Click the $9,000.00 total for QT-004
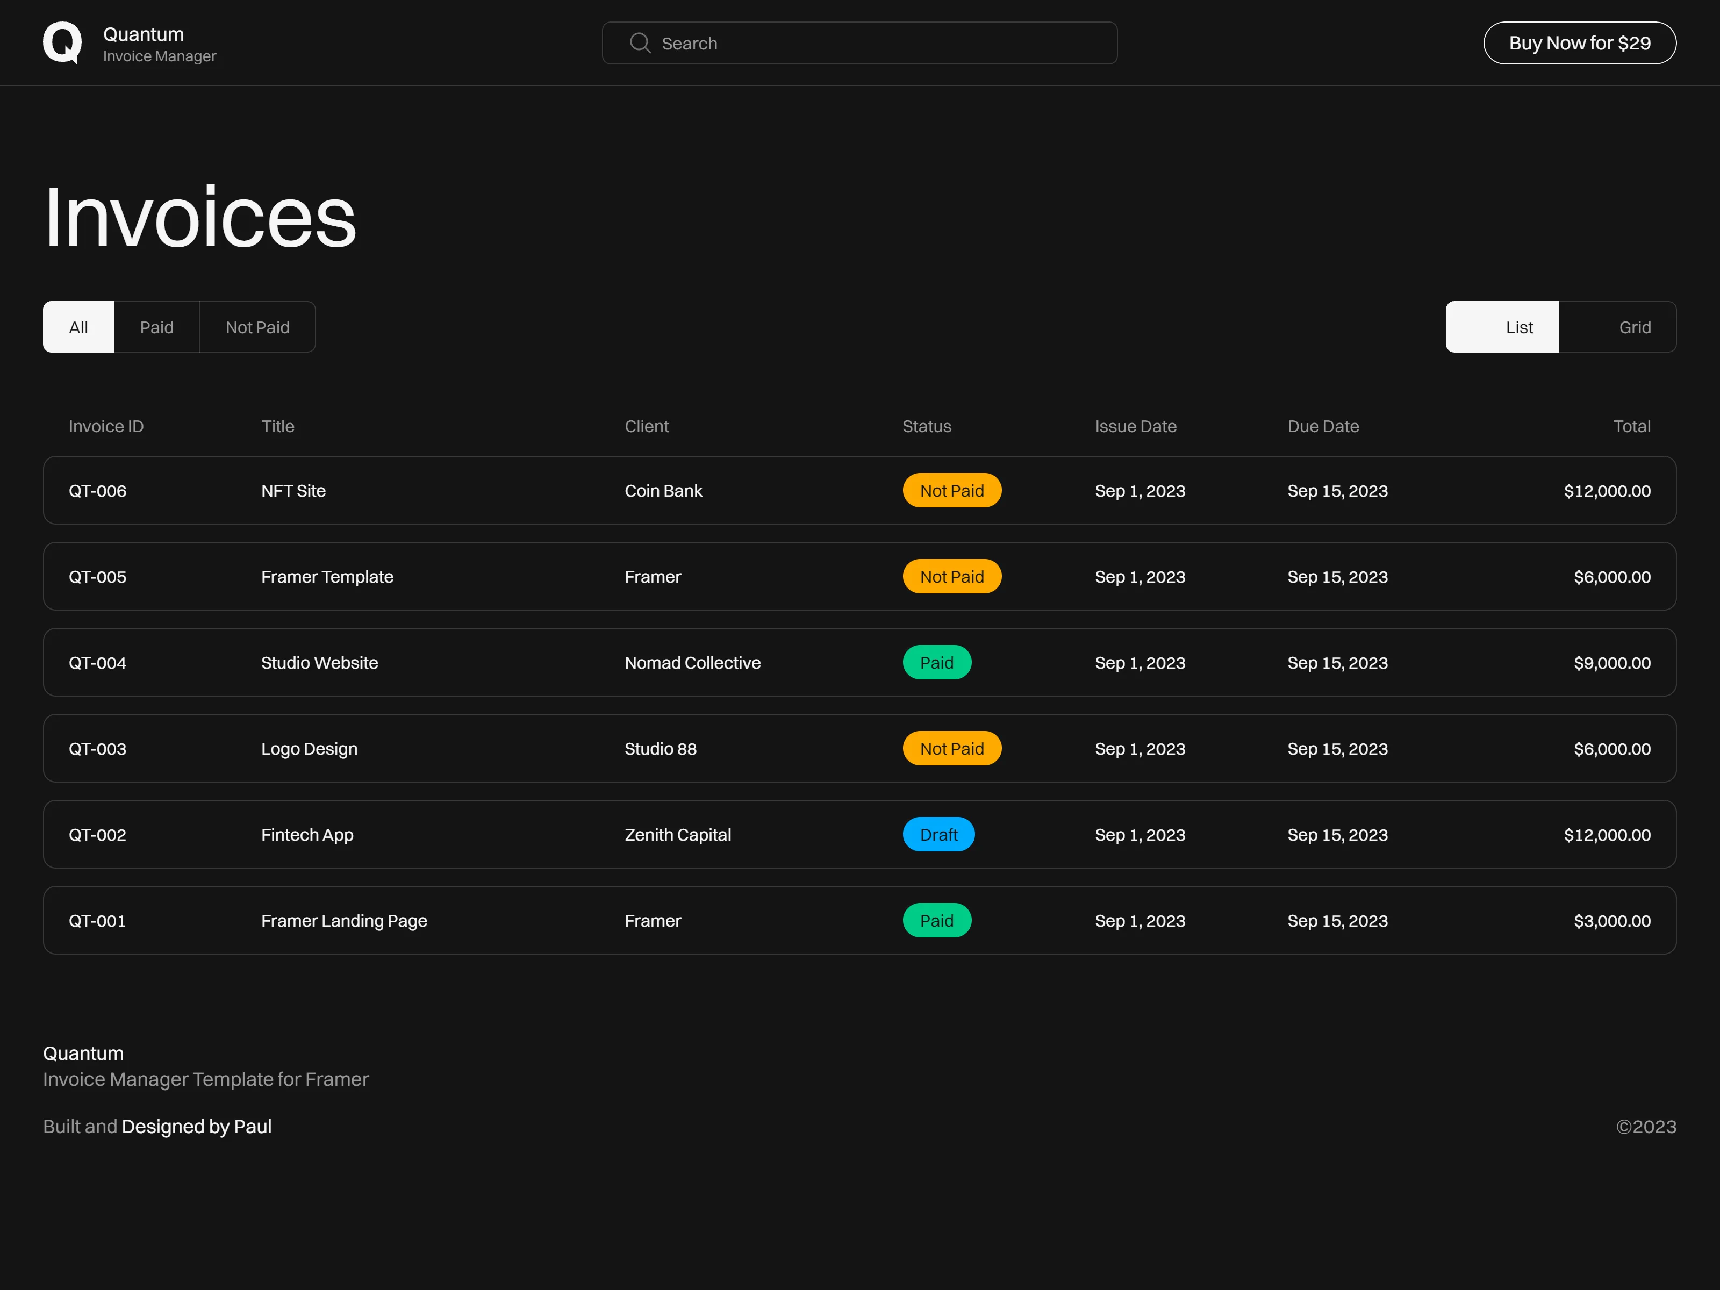1720x1290 pixels. click(x=1612, y=663)
